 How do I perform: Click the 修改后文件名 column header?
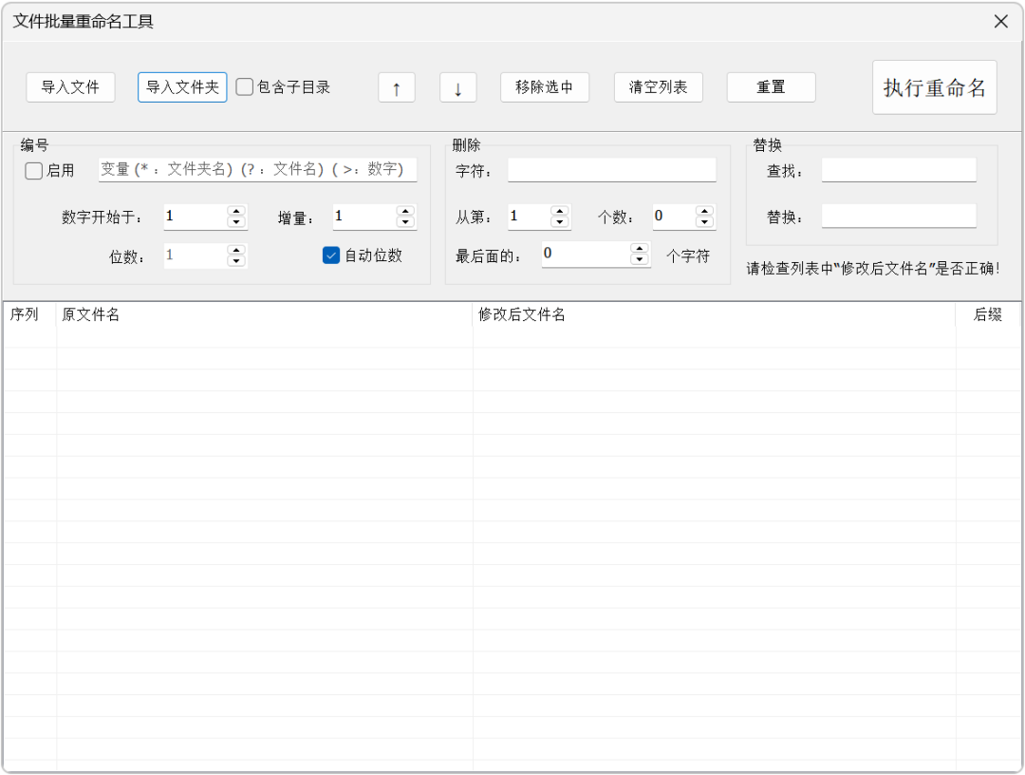(714, 314)
